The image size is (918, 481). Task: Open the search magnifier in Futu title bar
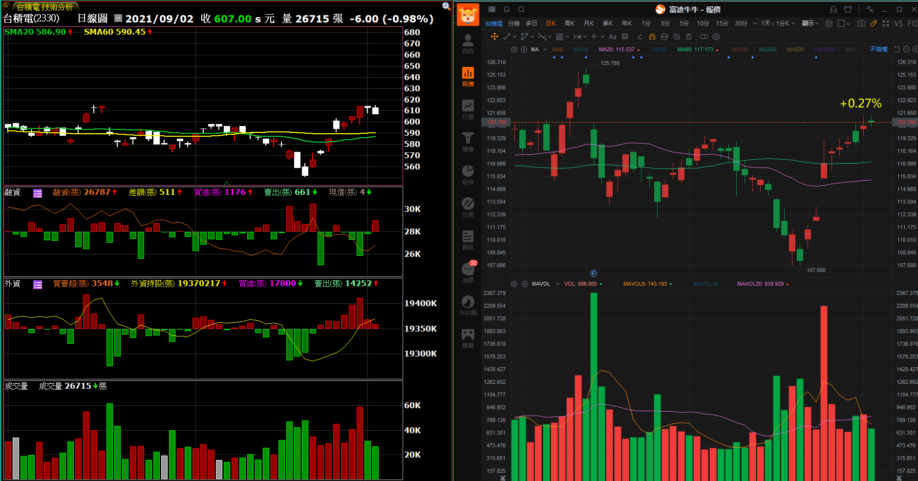(x=521, y=9)
